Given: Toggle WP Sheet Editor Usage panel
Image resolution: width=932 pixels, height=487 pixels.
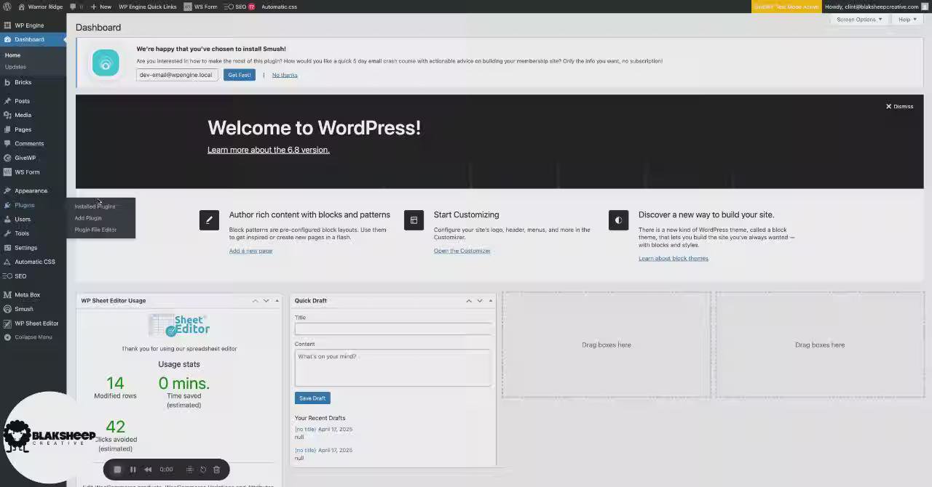Looking at the screenshot, I should pos(277,300).
